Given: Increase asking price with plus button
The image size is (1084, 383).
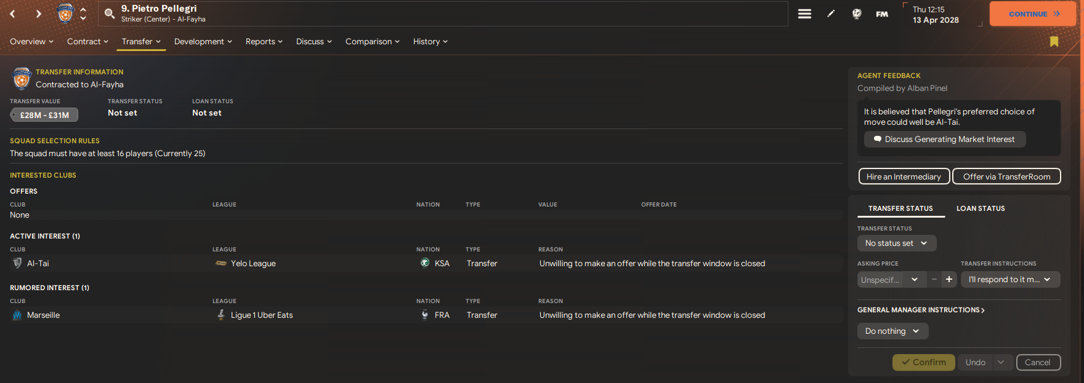Looking at the screenshot, I should coord(949,279).
